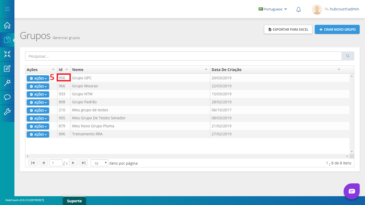Open the chat bubble sidebar icon
The width and height of the screenshot is (365, 205).
pos(7,97)
